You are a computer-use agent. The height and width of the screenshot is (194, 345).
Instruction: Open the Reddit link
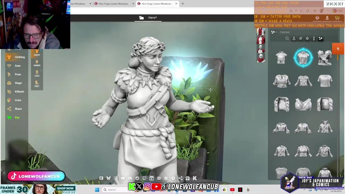[137, 178]
